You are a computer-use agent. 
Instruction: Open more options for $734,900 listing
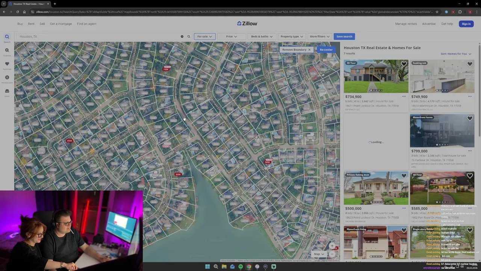click(404, 97)
